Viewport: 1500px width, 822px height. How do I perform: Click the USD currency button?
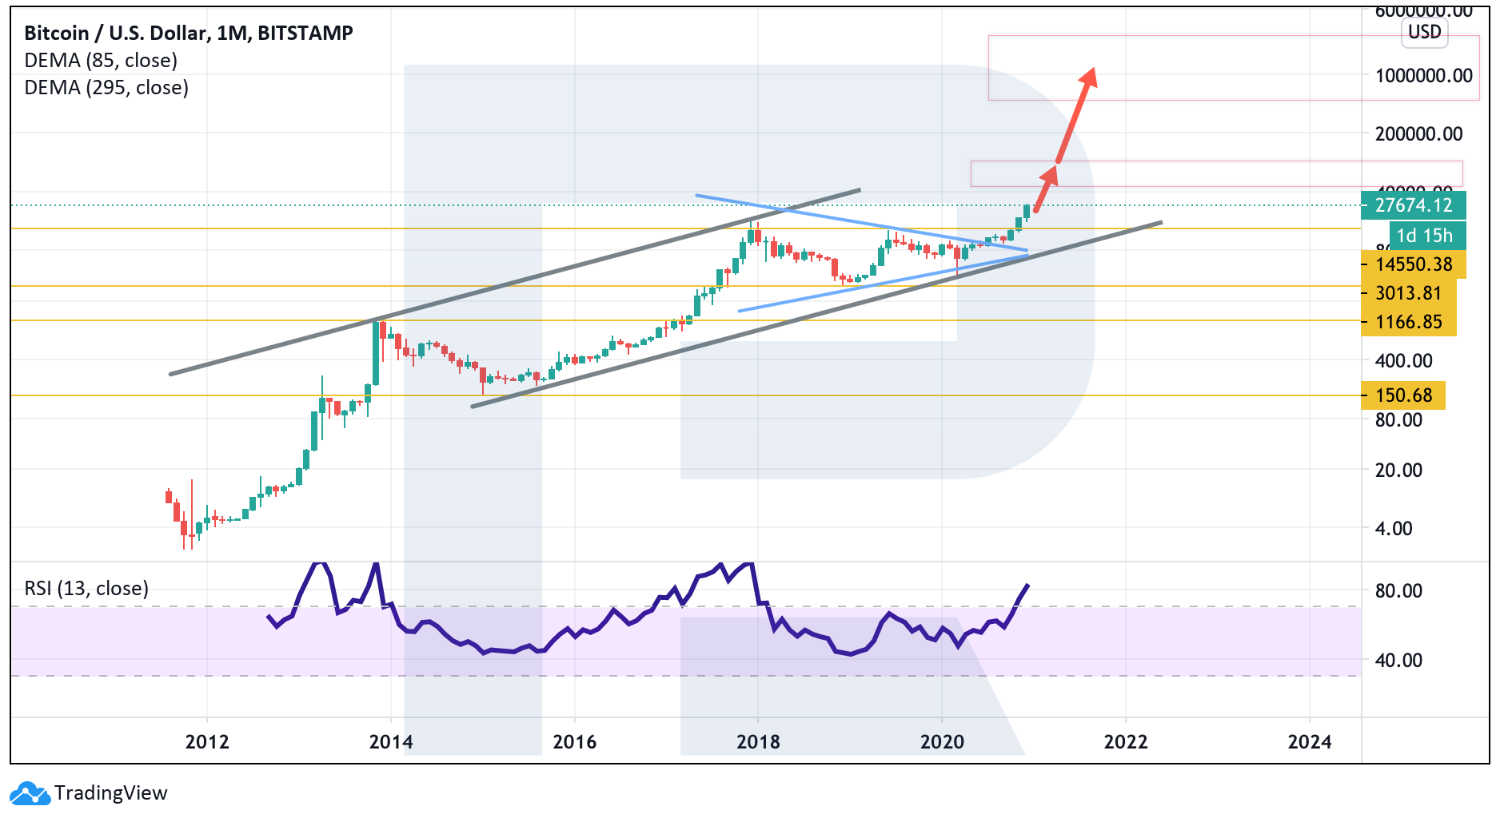[x=1424, y=32]
